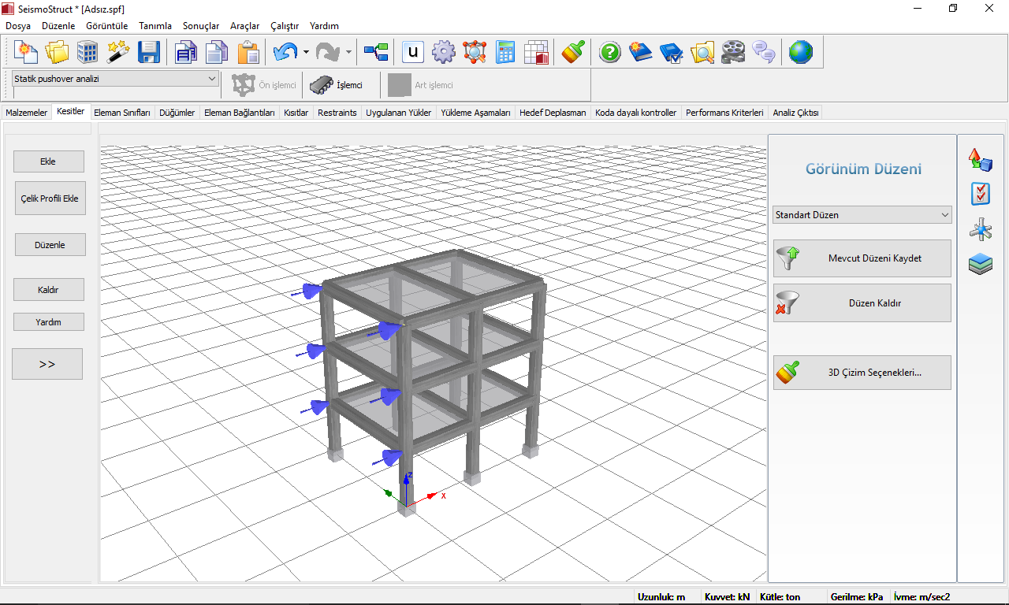Image resolution: width=1009 pixels, height=605 pixels.
Task: Click the Building Modeller icon
Action: coord(87,52)
